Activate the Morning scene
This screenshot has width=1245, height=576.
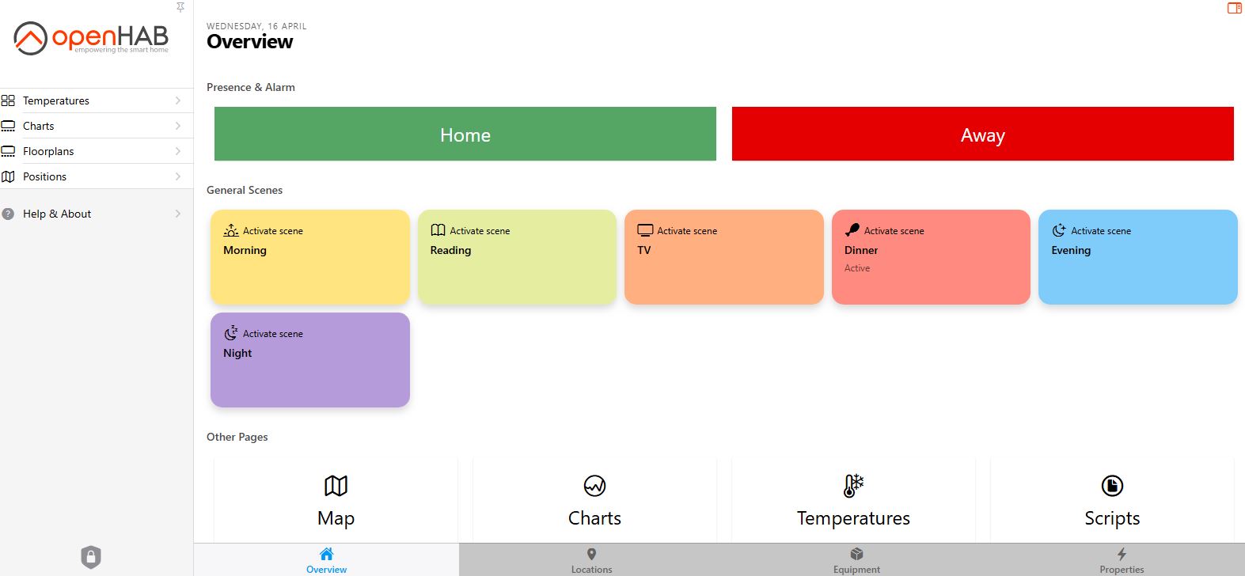click(x=309, y=257)
